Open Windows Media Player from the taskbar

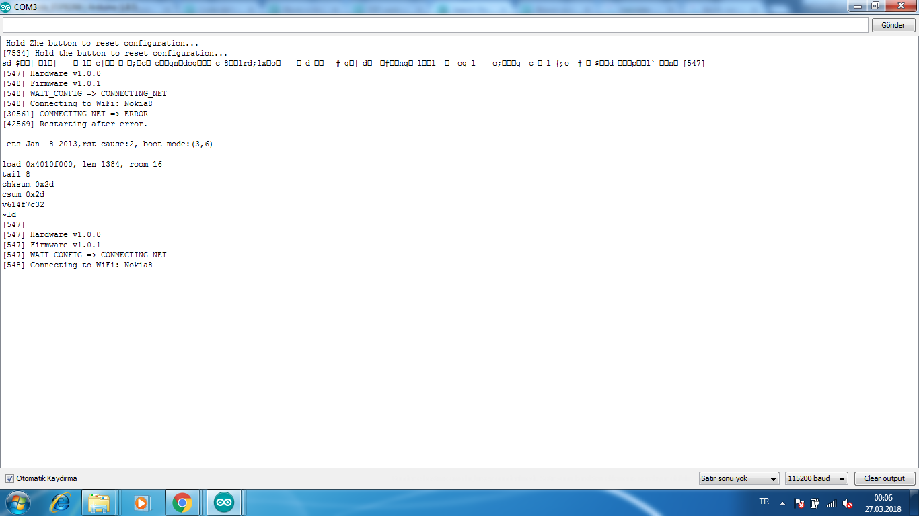pyautogui.click(x=141, y=503)
